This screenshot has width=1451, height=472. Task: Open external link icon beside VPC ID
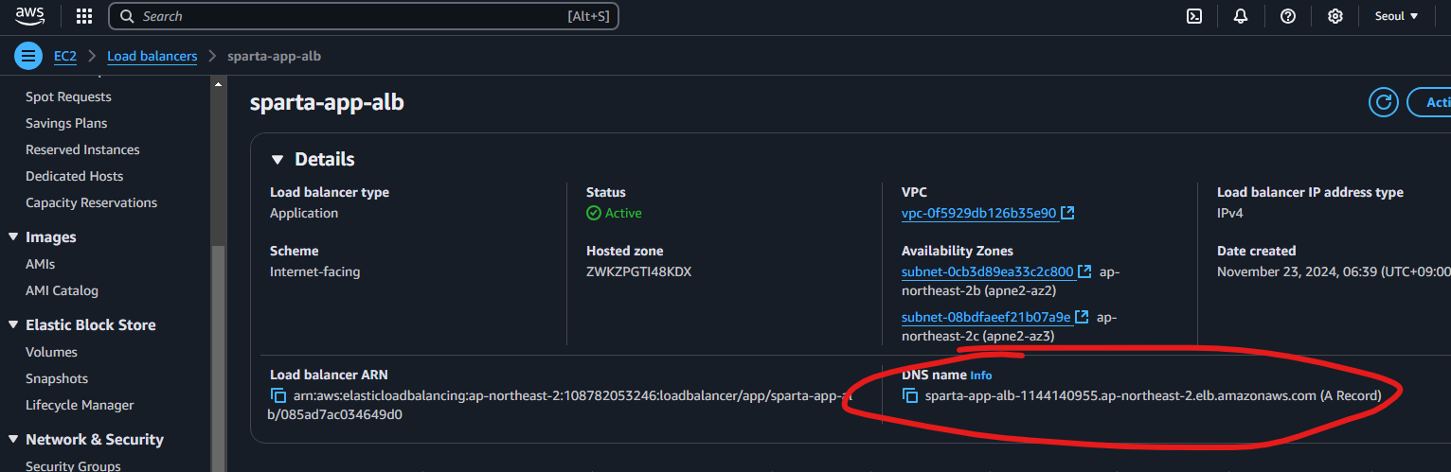tap(1067, 213)
